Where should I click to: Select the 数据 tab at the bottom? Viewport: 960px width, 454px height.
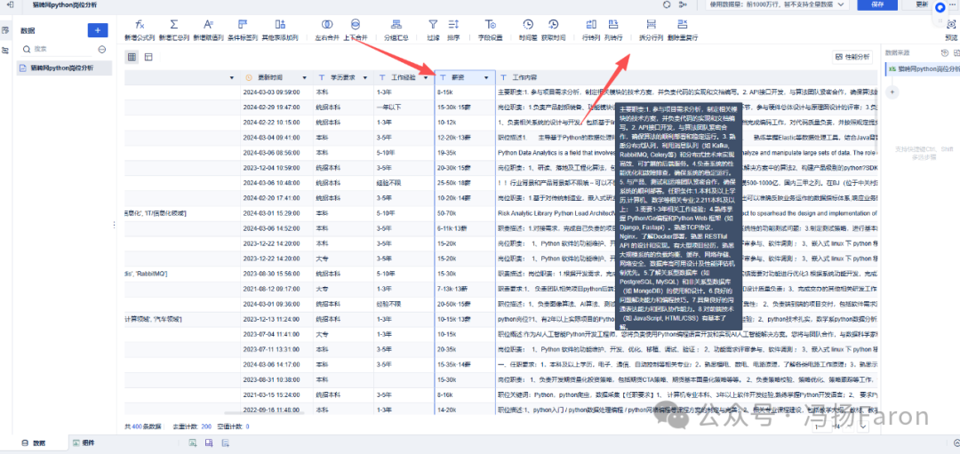click(34, 442)
